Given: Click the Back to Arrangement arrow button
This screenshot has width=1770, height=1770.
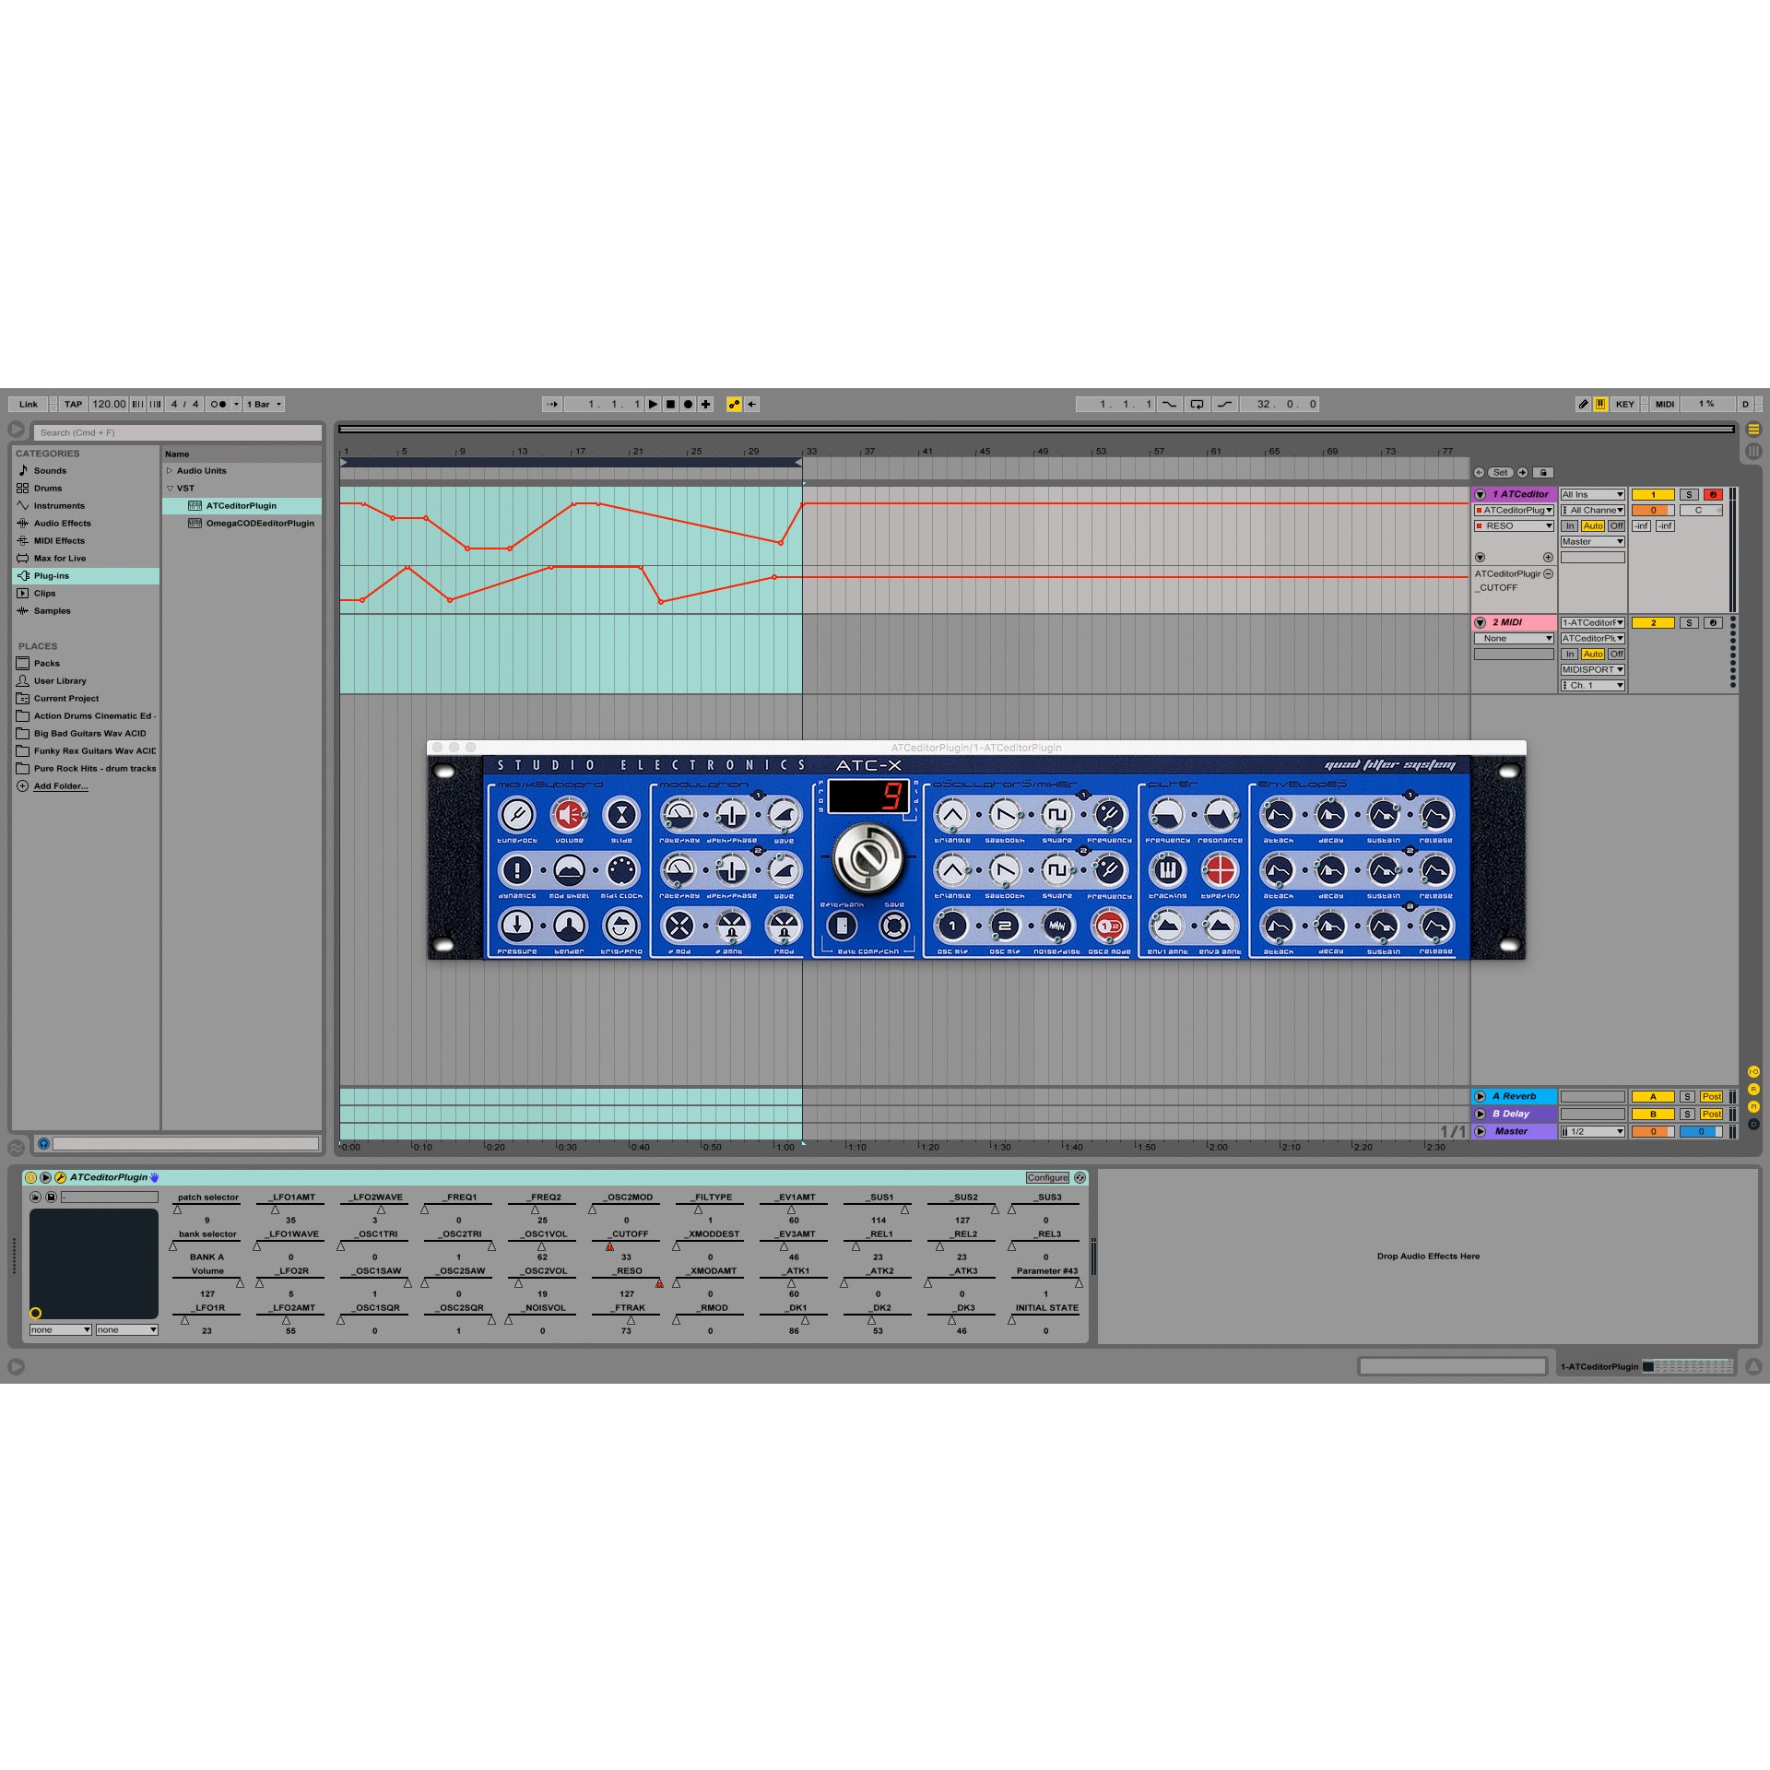Looking at the screenshot, I should 751,404.
